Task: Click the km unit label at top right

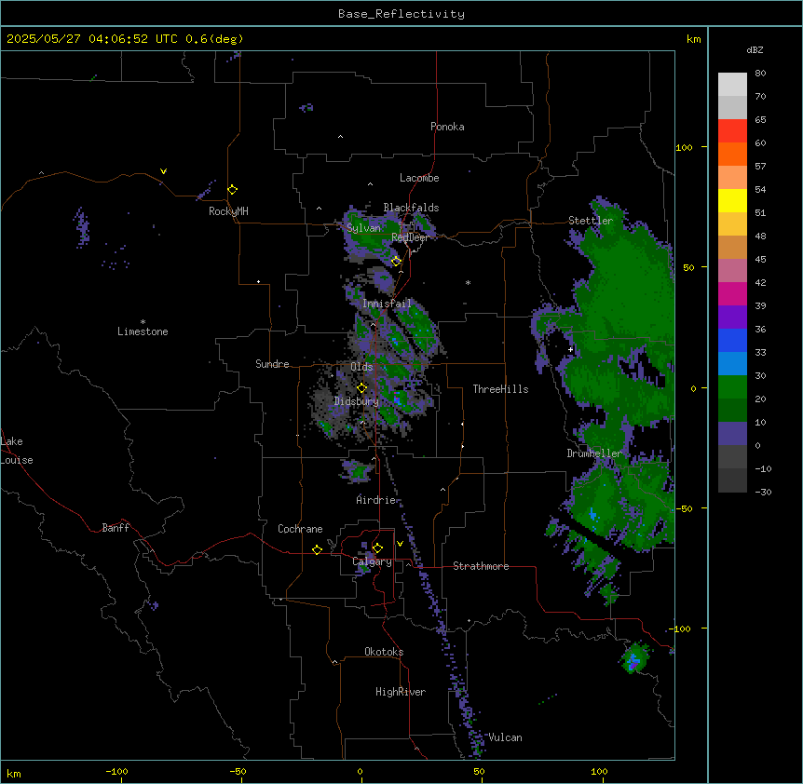Action: point(694,39)
